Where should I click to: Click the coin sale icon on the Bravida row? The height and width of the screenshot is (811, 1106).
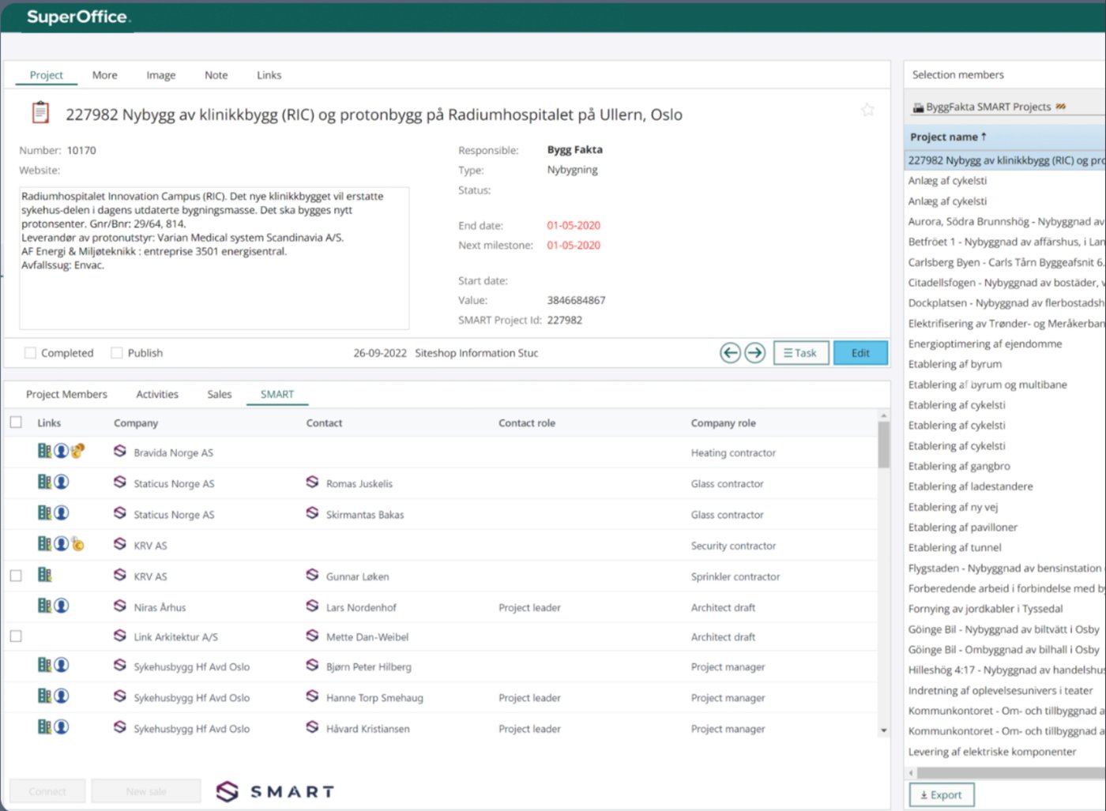[76, 451]
